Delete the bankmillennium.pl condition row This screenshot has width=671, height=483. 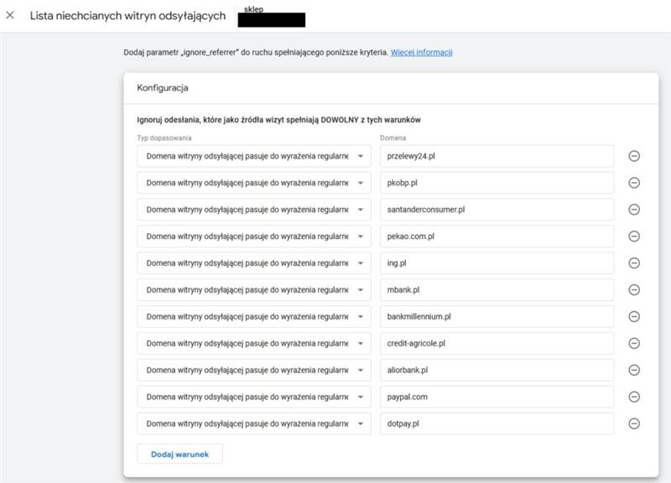pos(634,316)
